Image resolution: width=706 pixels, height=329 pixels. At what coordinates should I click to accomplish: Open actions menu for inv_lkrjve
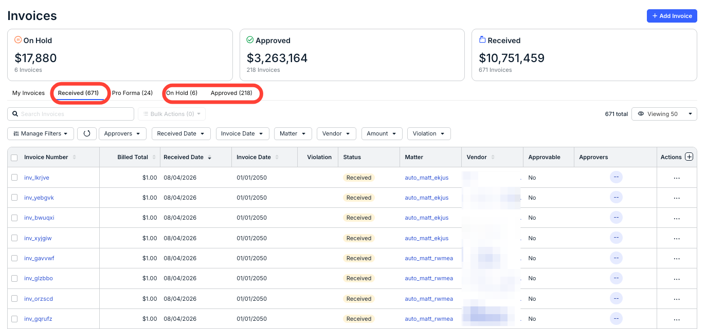[x=677, y=178]
